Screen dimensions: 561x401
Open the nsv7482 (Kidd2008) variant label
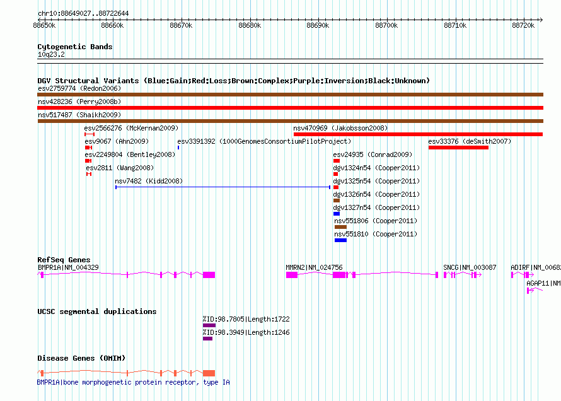point(149,181)
